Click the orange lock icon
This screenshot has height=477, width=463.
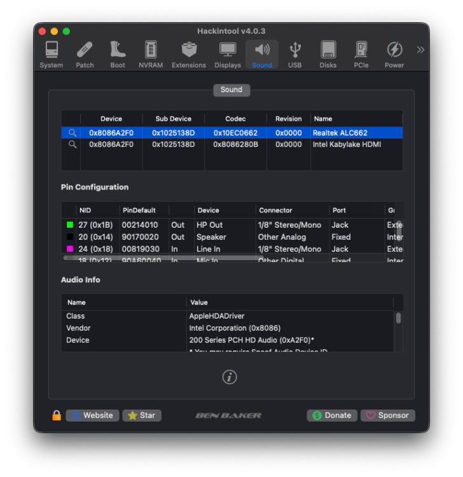[x=57, y=415]
